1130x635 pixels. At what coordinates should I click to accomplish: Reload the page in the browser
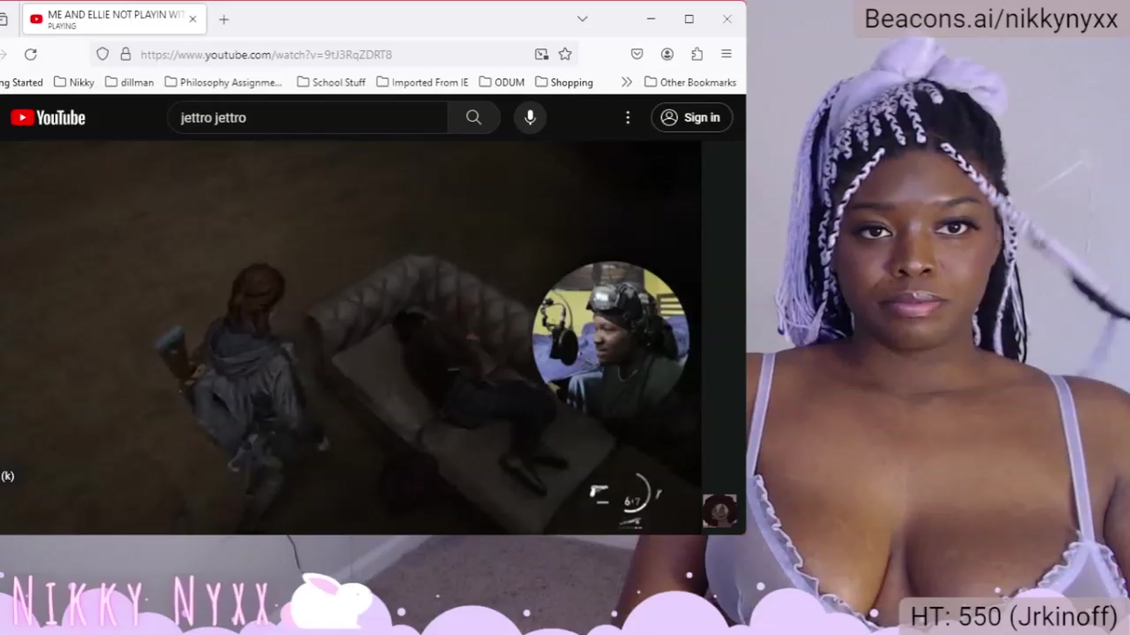point(31,55)
